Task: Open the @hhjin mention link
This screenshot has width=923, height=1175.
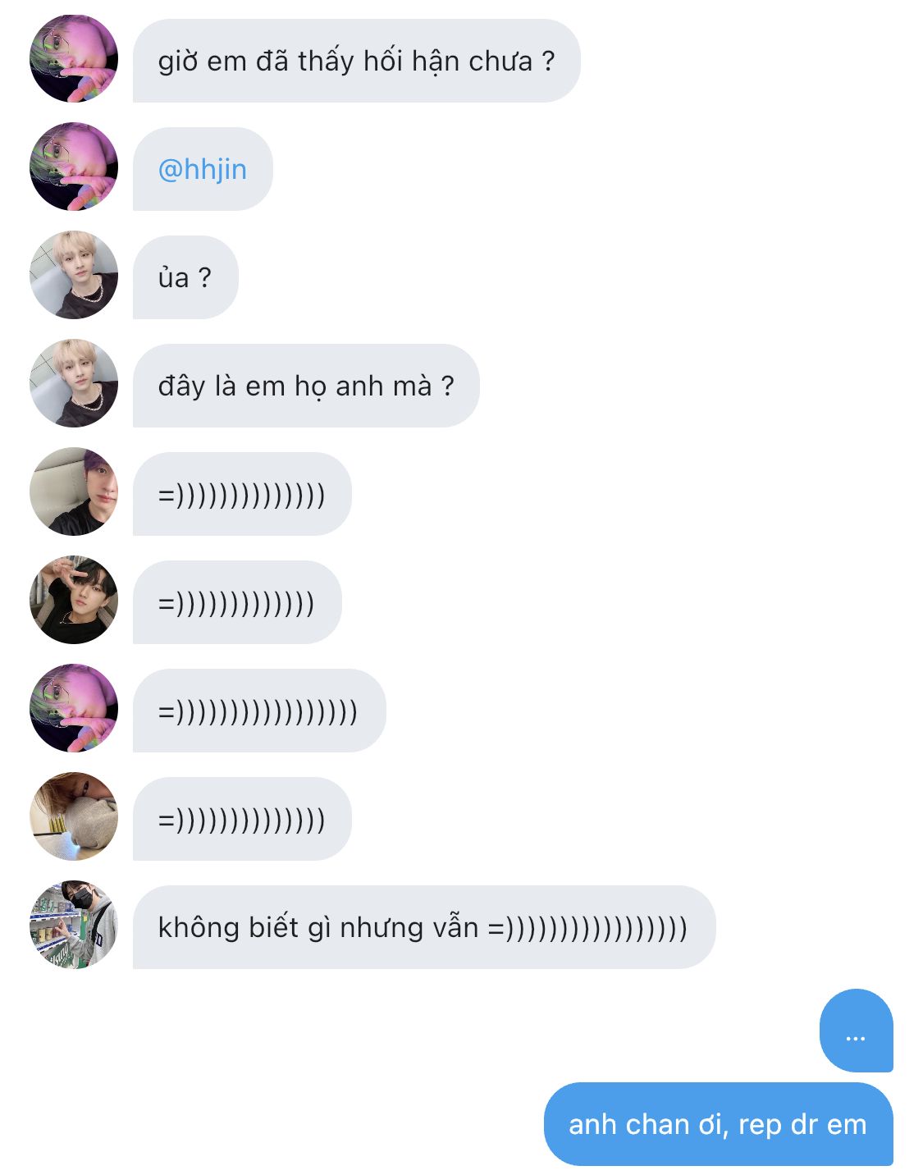Action: [202, 169]
